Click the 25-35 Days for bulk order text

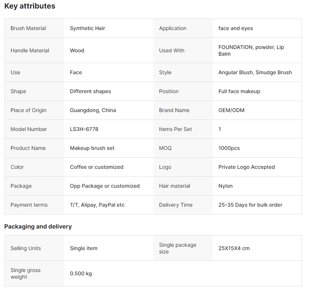click(250, 205)
